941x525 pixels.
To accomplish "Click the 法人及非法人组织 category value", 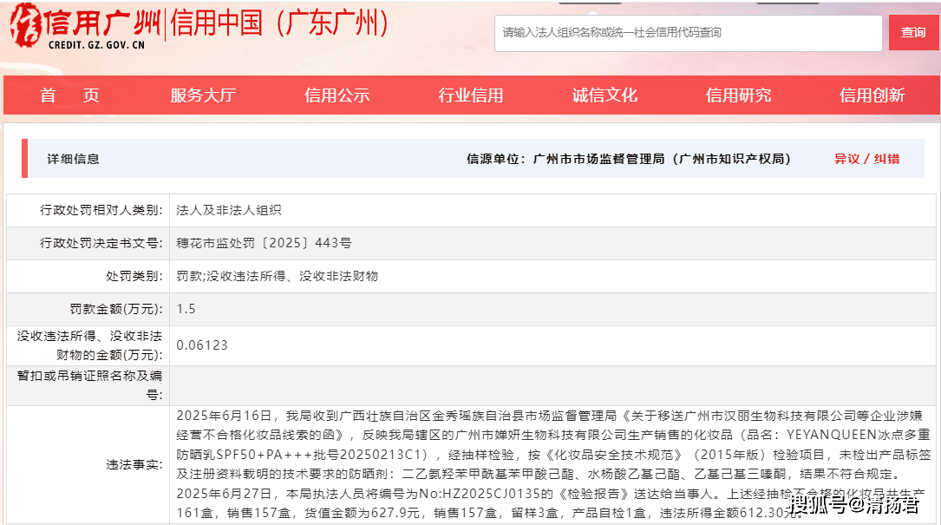I will pyautogui.click(x=228, y=210).
